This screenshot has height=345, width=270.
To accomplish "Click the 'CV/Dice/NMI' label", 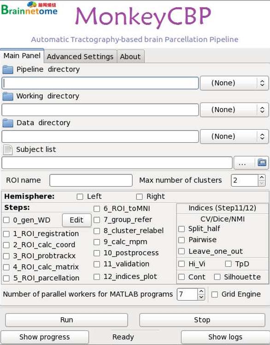I will point(223,219).
